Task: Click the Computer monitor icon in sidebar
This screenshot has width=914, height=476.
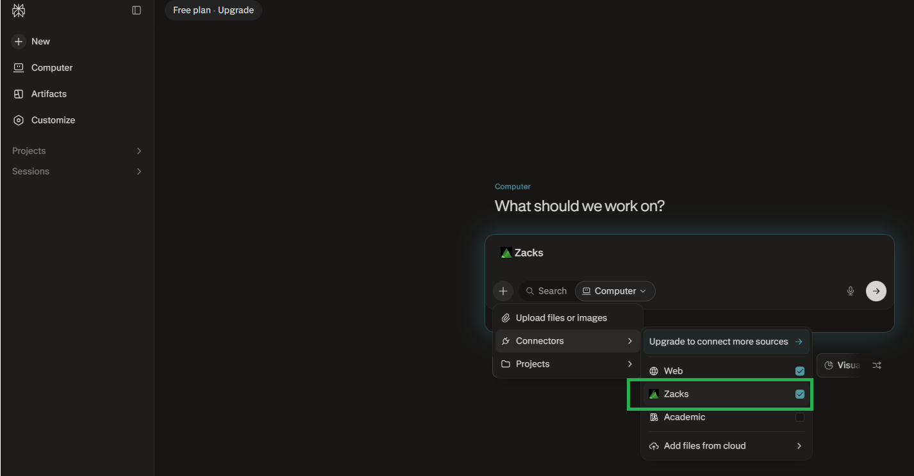Action: [x=19, y=68]
